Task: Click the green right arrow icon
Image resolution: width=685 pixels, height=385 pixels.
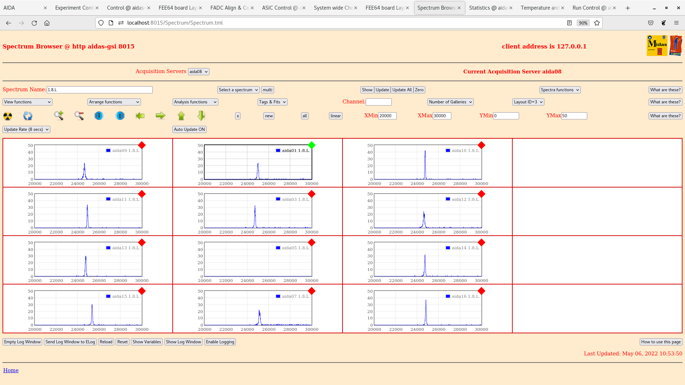Action: tap(161, 116)
